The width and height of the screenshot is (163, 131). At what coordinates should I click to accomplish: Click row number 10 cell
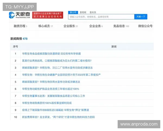click(15, 117)
